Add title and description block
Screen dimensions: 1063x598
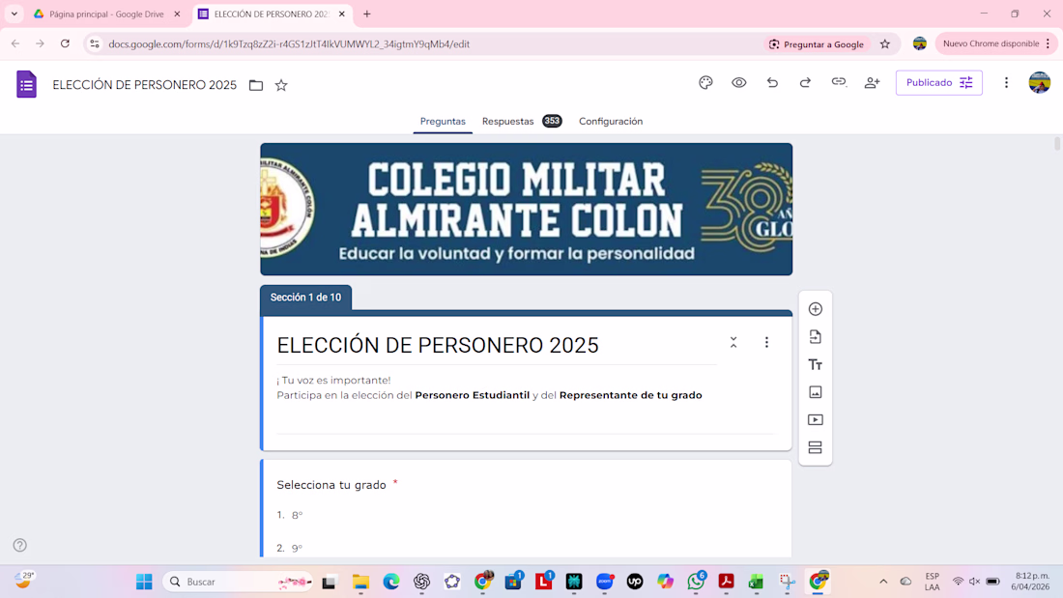(816, 365)
